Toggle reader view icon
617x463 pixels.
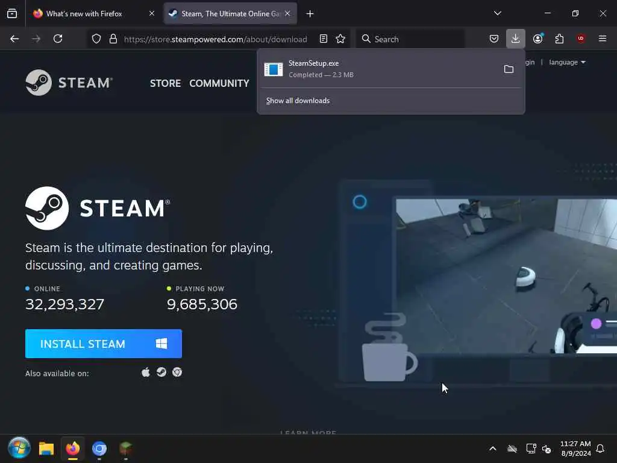click(324, 39)
